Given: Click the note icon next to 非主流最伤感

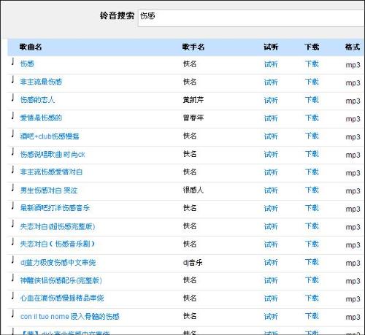Looking at the screenshot, I should [x=12, y=80].
